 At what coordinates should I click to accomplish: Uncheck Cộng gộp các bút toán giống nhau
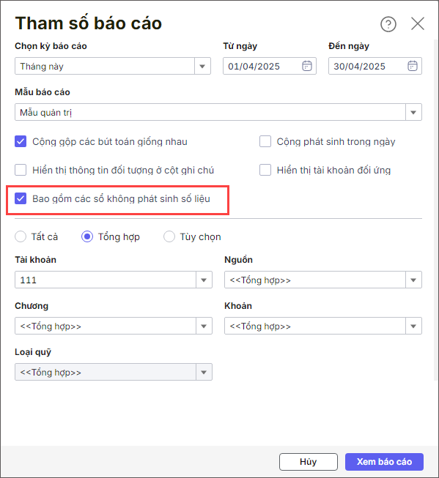click(21, 141)
